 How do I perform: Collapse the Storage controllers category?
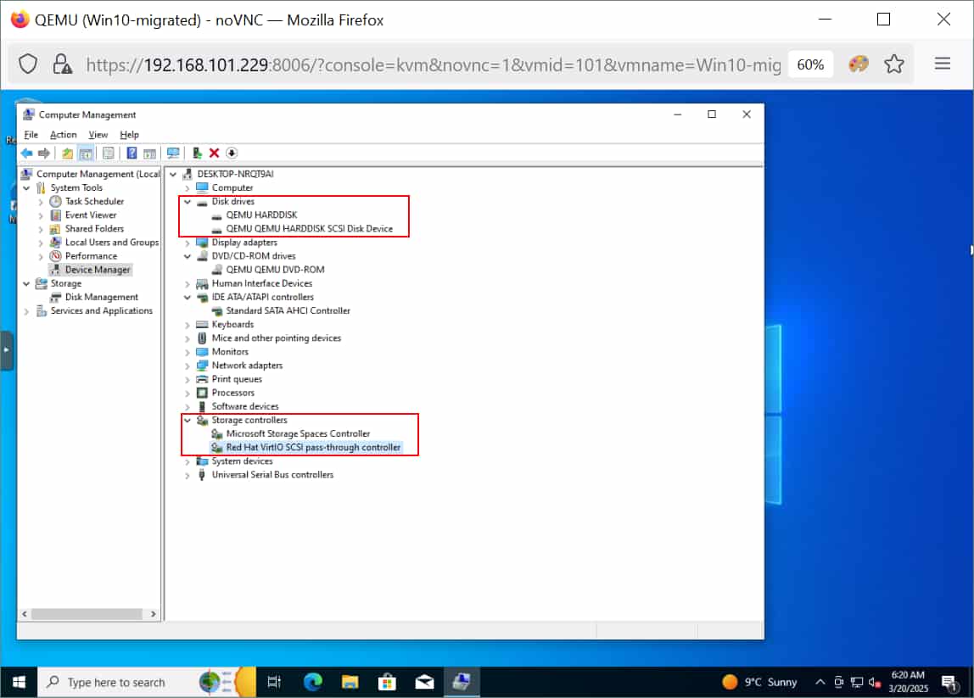point(187,421)
